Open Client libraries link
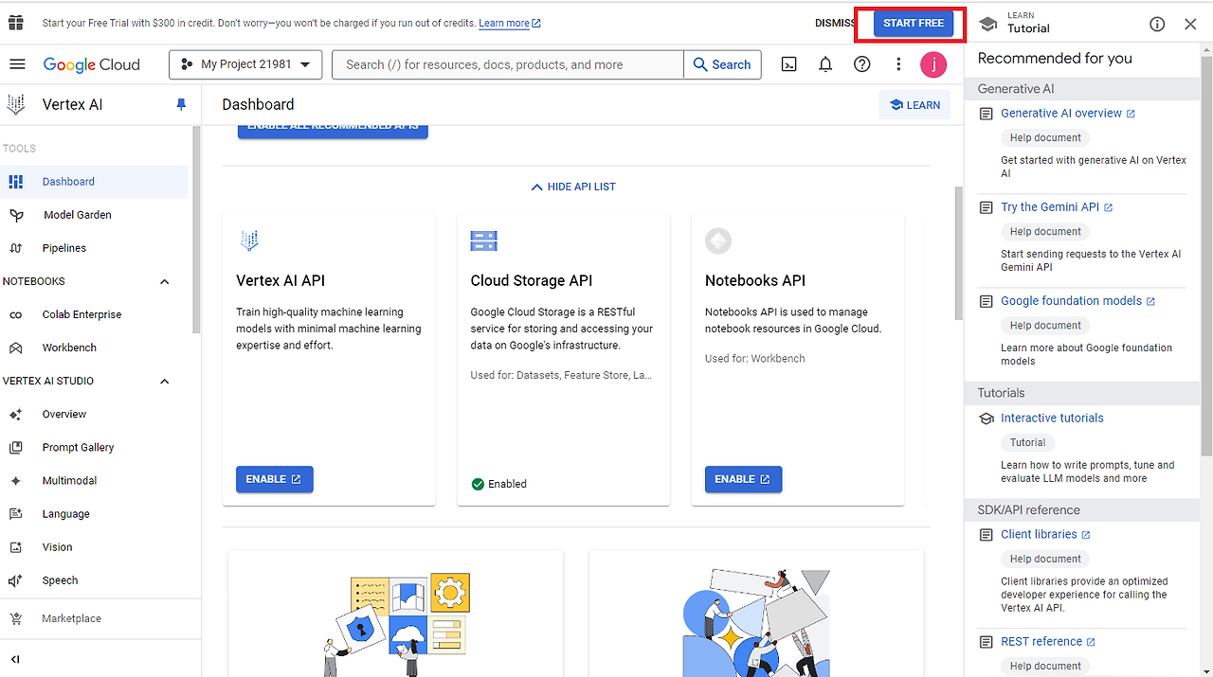The height and width of the screenshot is (677, 1213). tap(1045, 534)
